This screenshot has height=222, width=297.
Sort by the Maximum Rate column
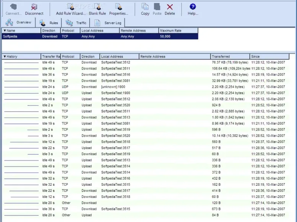pyautogui.click(x=178, y=31)
